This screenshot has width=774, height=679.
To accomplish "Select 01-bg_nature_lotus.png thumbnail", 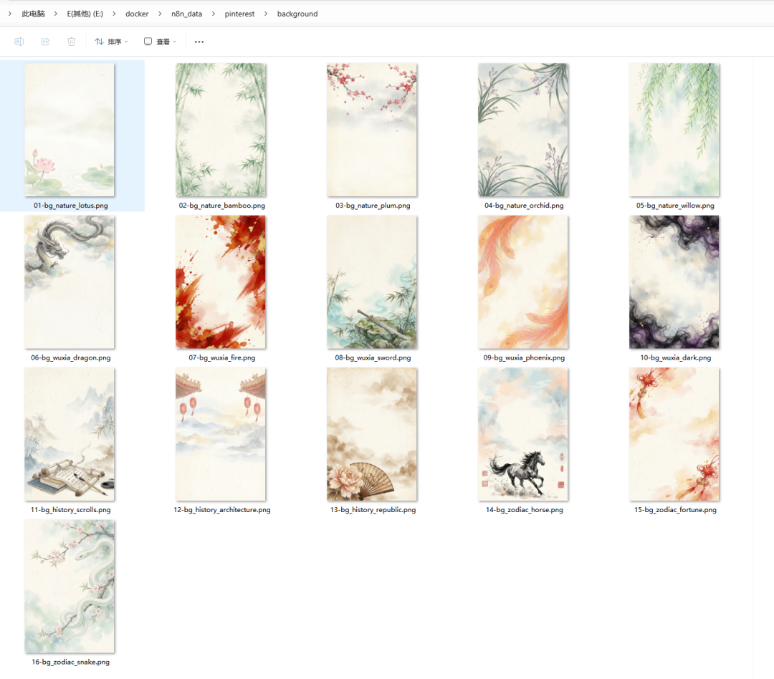I will pyautogui.click(x=70, y=130).
